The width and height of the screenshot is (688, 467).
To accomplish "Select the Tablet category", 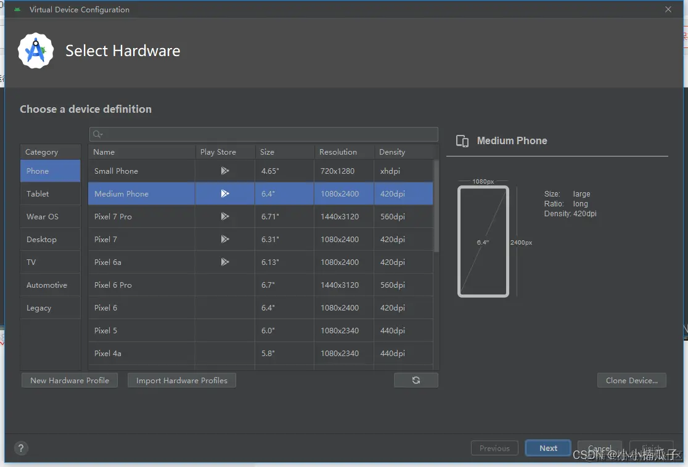I will [x=51, y=194].
